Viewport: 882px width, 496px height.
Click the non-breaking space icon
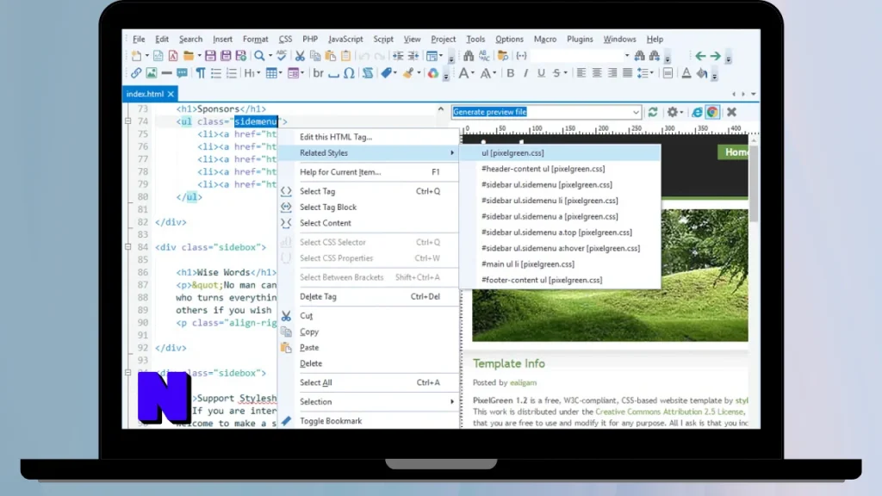point(333,74)
